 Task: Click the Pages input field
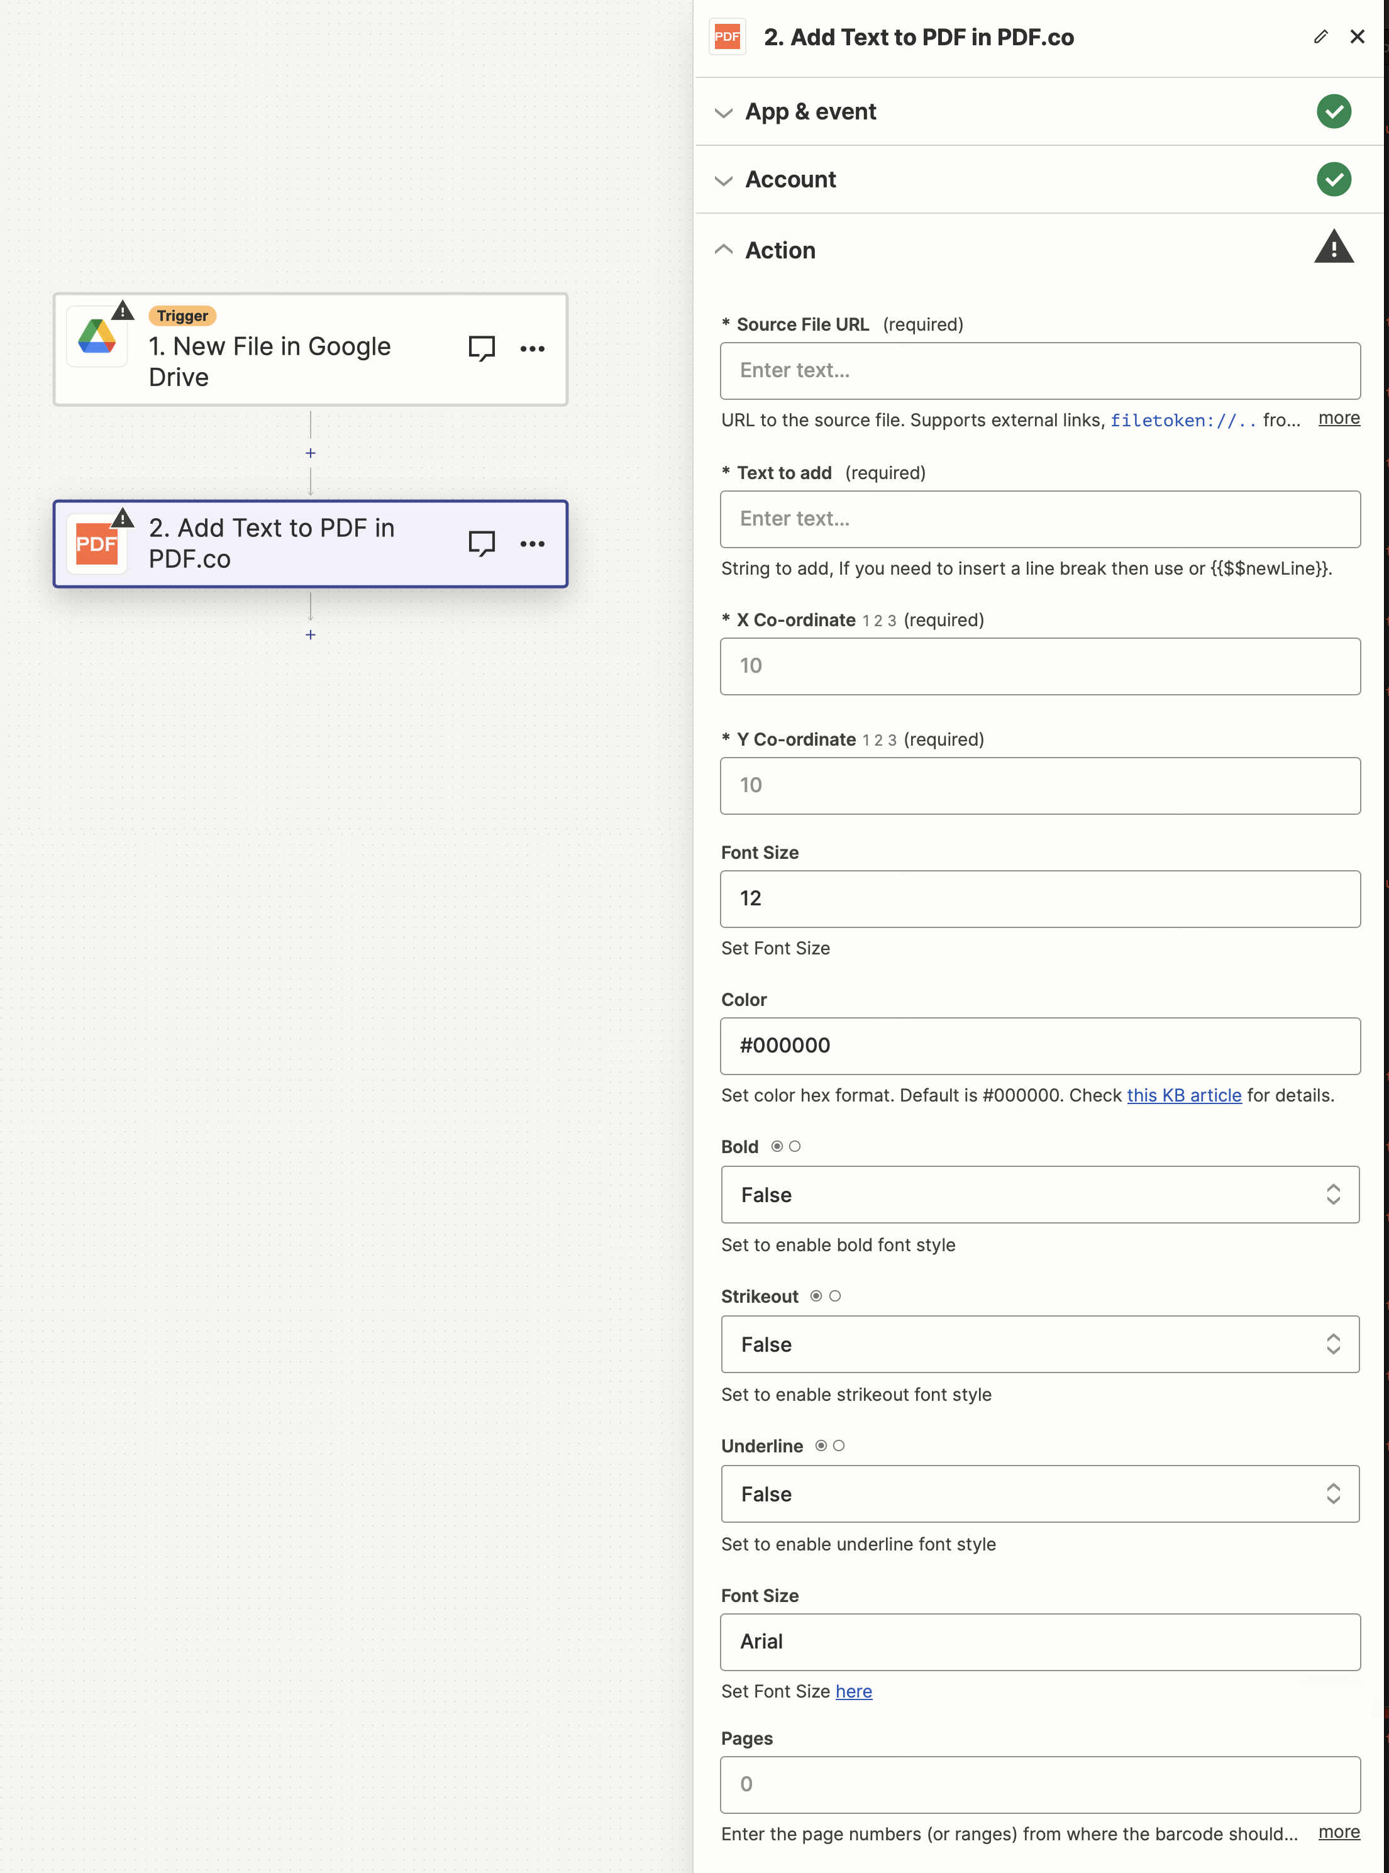click(1040, 1786)
